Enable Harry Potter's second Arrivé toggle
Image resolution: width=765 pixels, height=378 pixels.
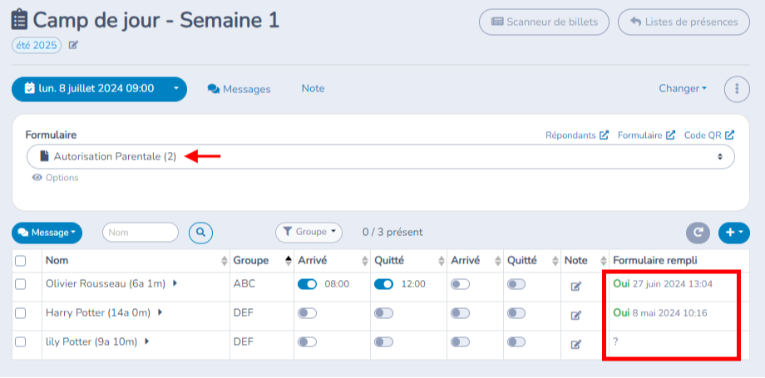[x=460, y=314]
